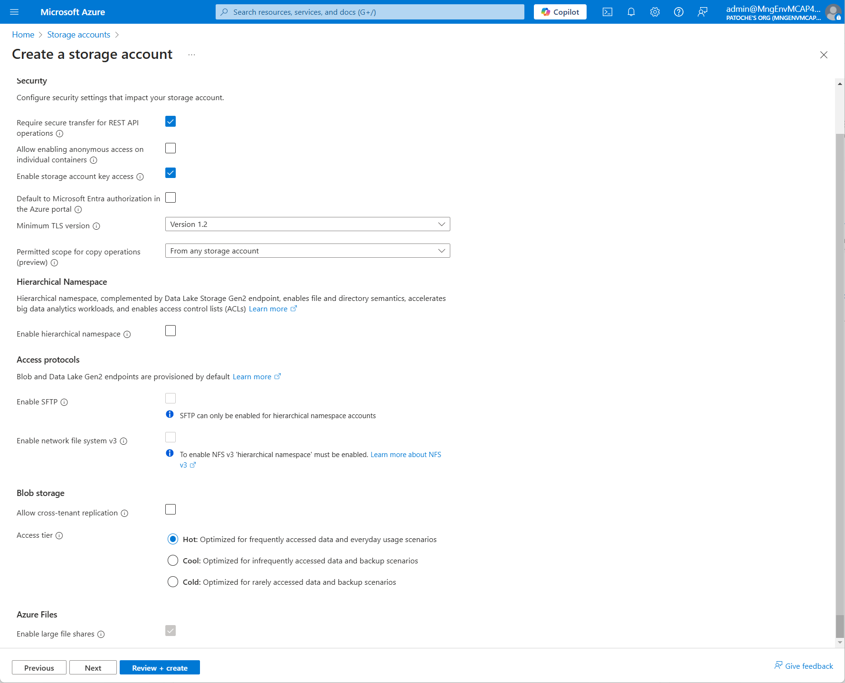Open the ellipsis menu beside page title
The width and height of the screenshot is (845, 683).
tap(191, 55)
